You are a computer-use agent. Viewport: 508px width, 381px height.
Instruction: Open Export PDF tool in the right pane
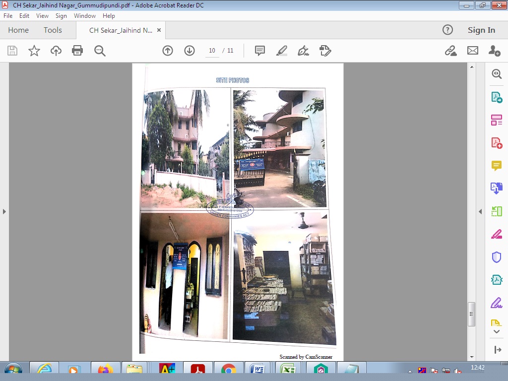point(496,97)
